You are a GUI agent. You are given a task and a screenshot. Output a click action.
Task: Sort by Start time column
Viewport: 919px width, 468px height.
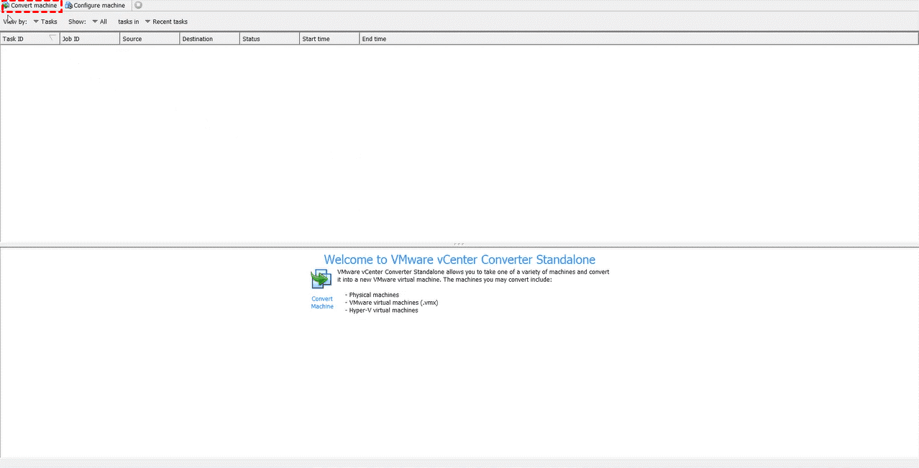coord(329,39)
